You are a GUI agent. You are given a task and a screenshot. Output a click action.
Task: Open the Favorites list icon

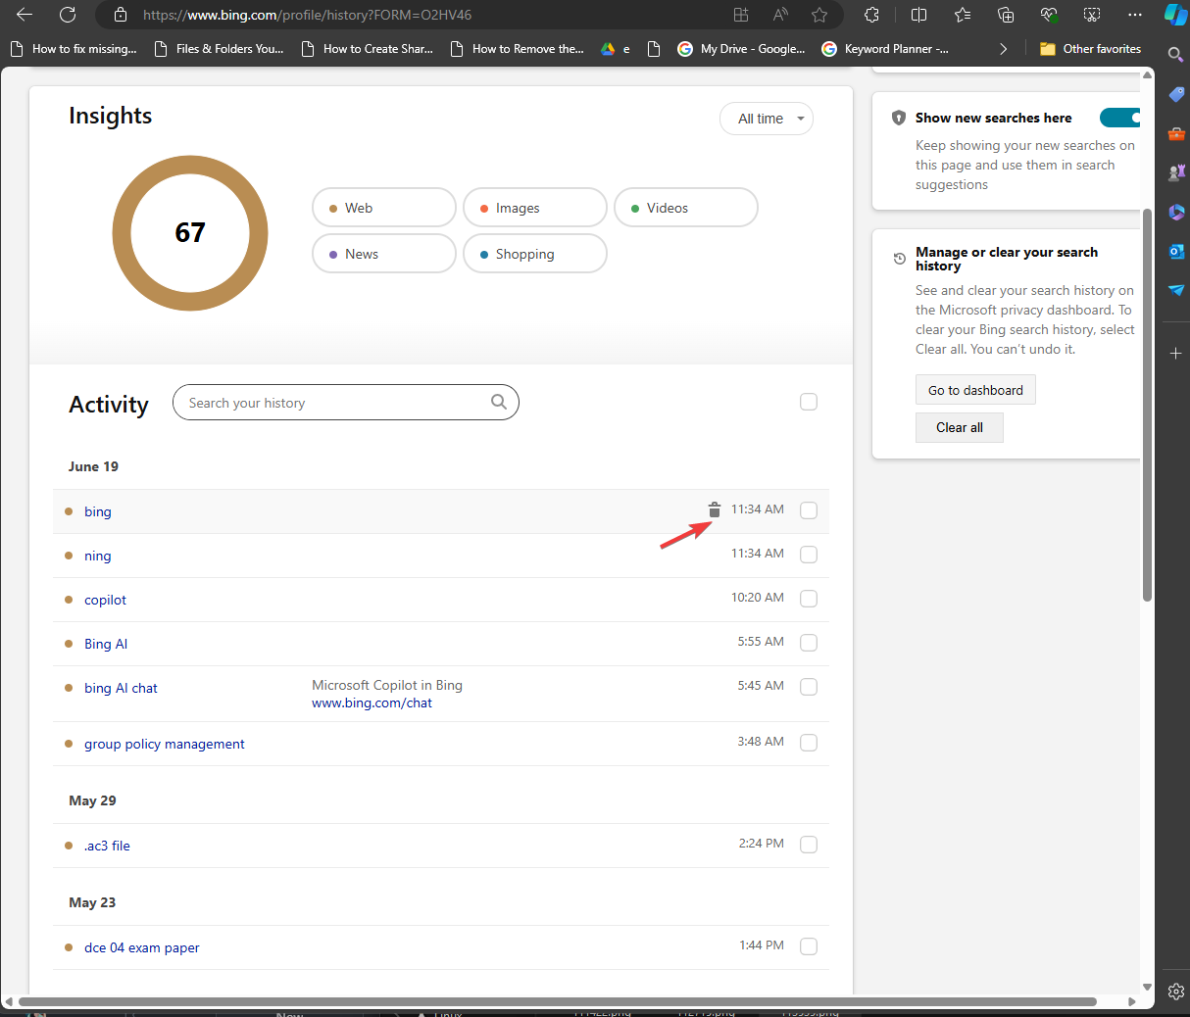click(x=963, y=15)
